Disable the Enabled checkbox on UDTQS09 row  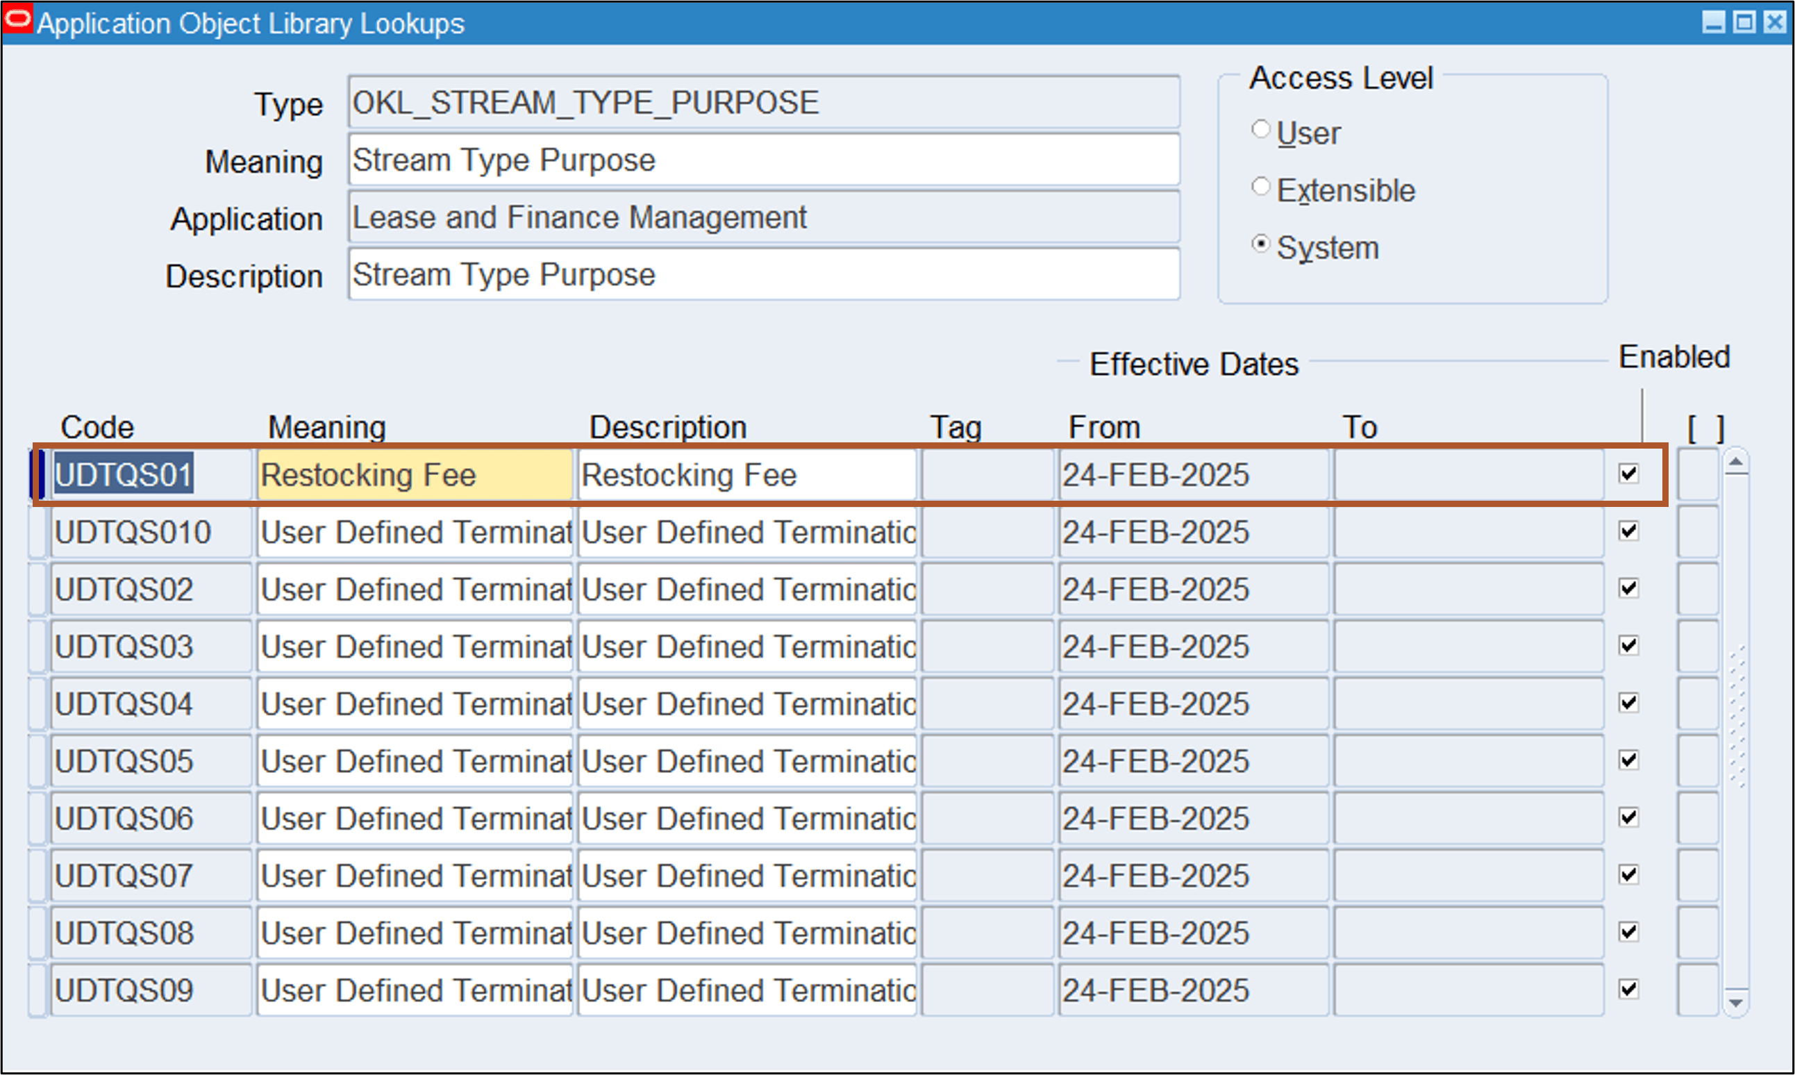point(1629,989)
